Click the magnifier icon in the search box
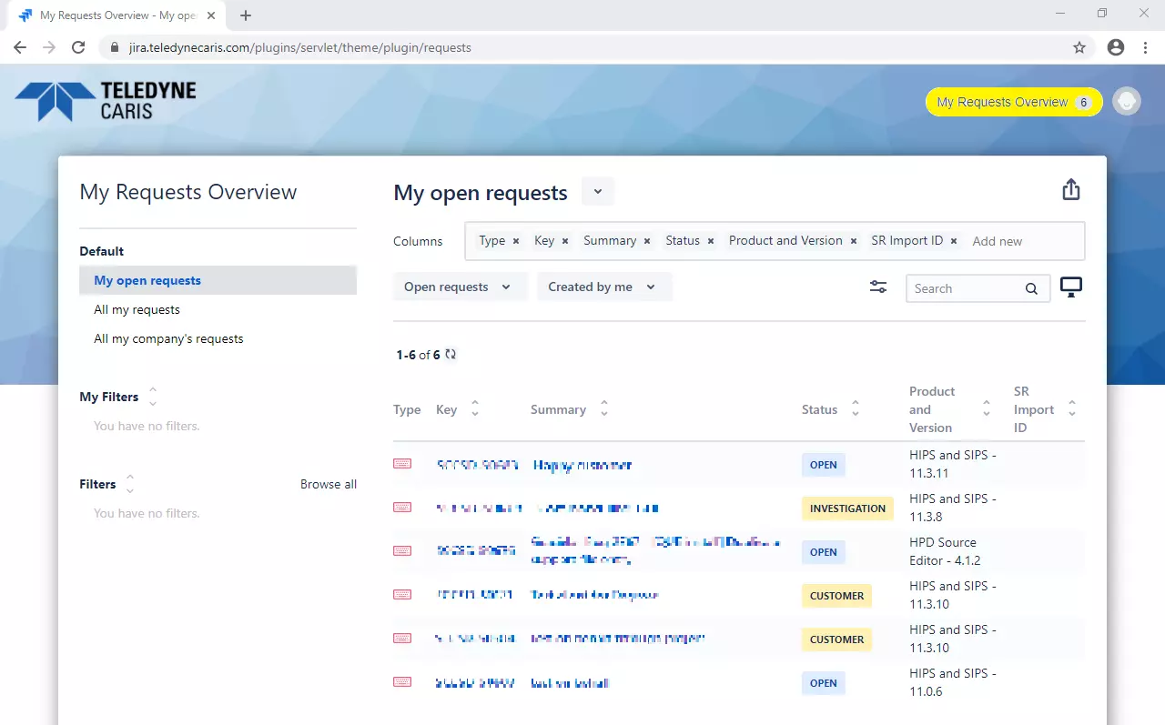The width and height of the screenshot is (1165, 725). 1031,287
